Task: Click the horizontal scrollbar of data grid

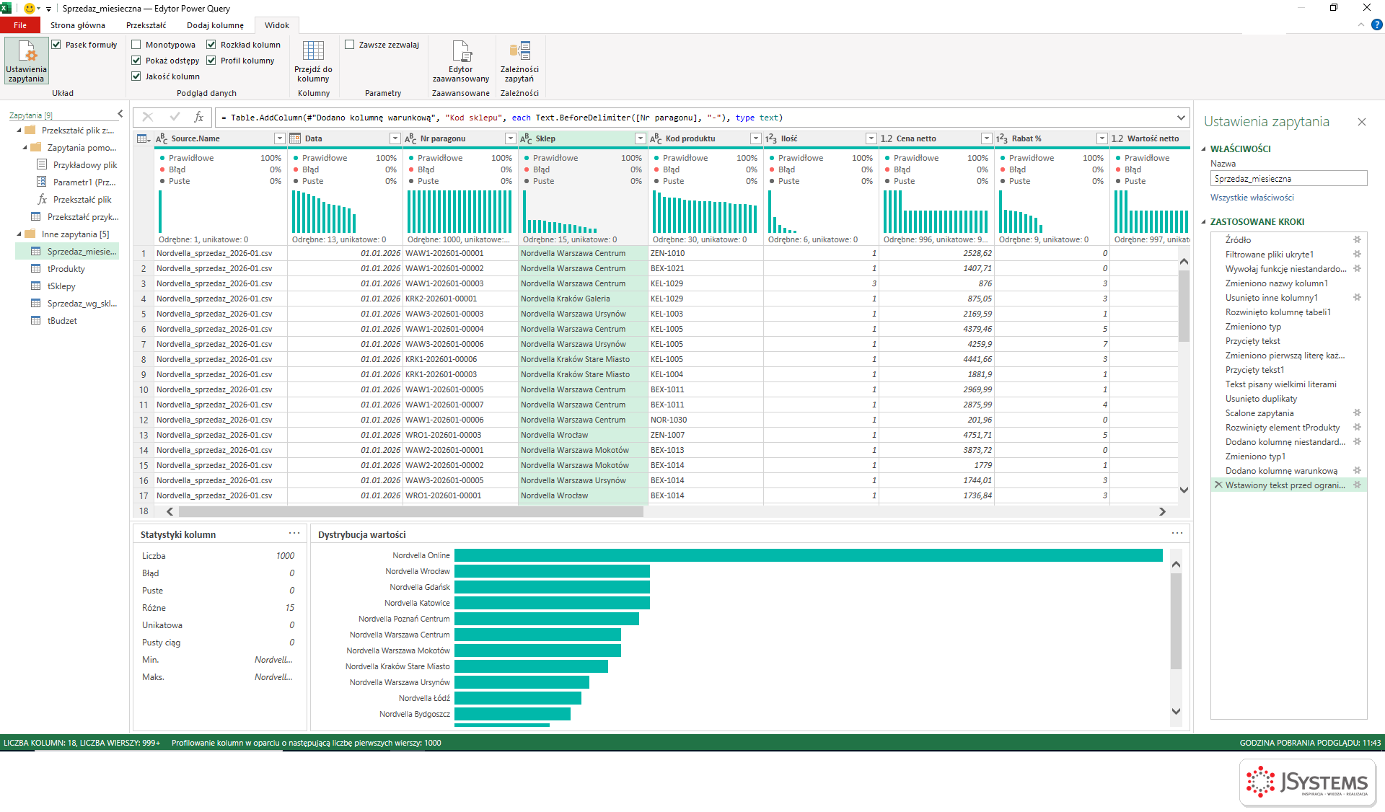Action: click(411, 511)
